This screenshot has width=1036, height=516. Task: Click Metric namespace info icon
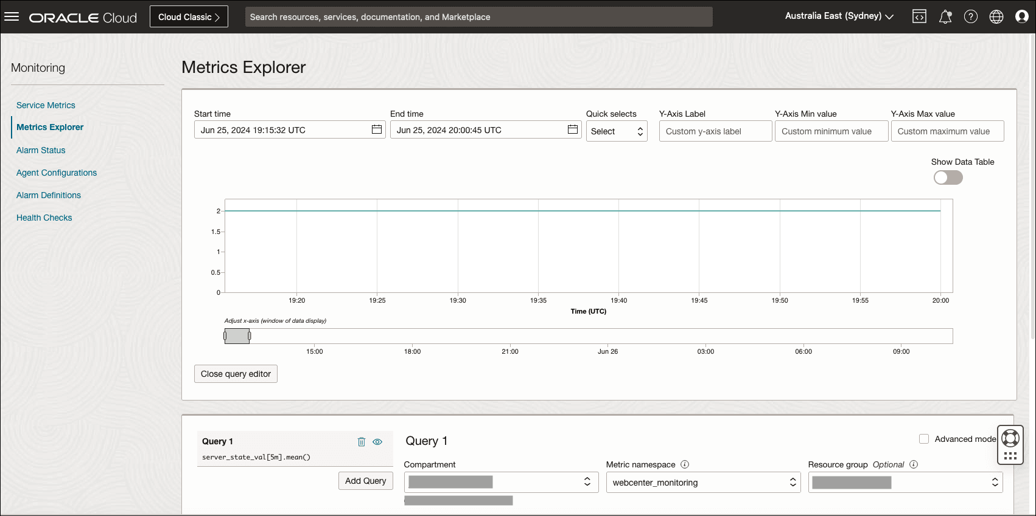point(685,464)
